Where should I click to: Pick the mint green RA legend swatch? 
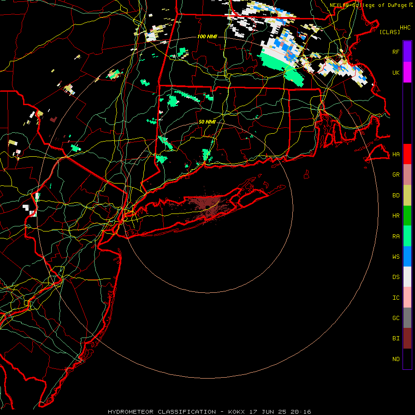(407, 236)
